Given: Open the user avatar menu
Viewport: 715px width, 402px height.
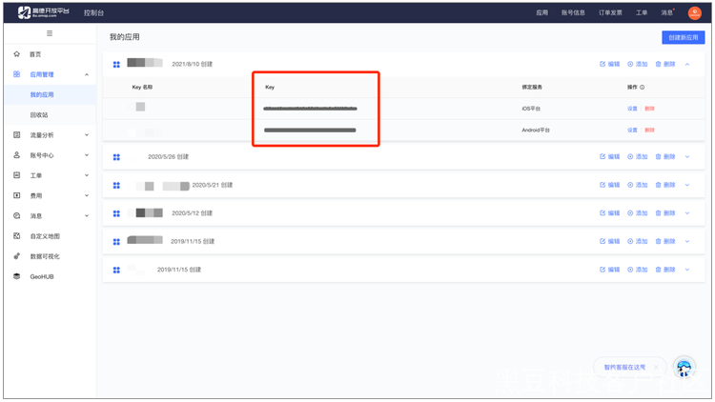Looking at the screenshot, I should tap(694, 12).
